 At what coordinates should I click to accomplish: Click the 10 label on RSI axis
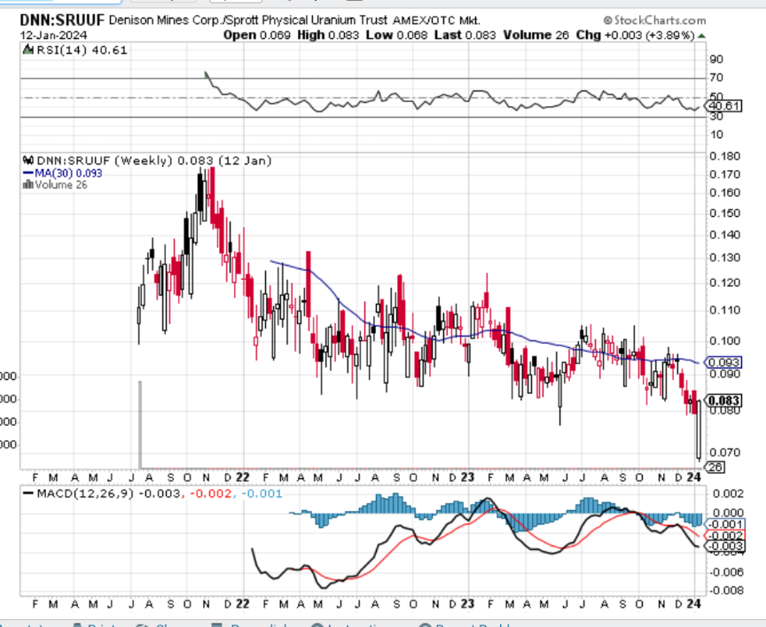716,135
